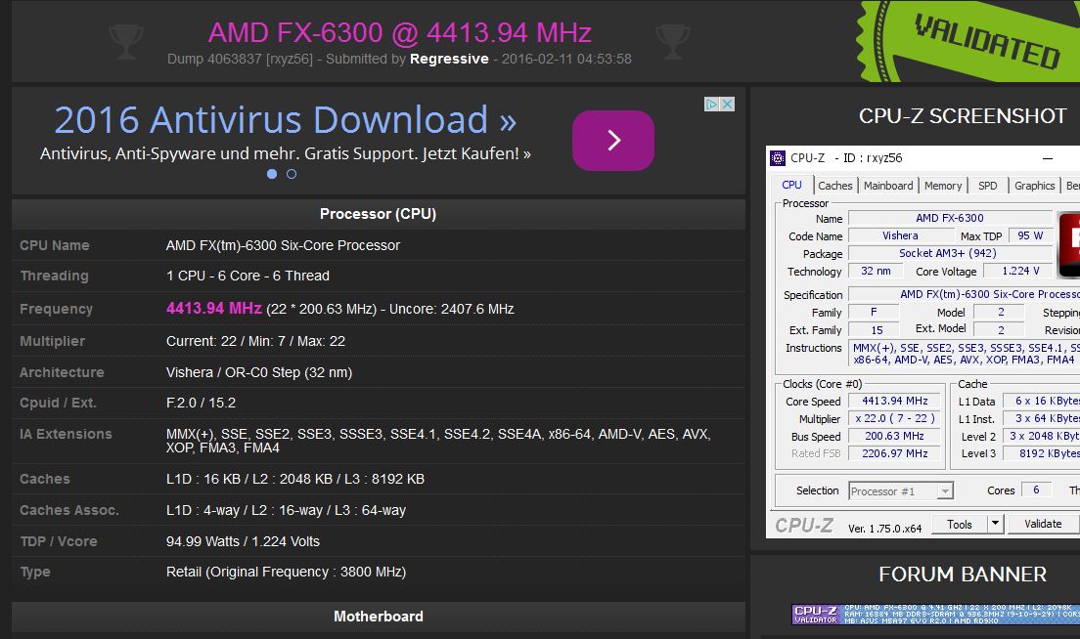This screenshot has height=639, width=1080.
Task: Click the right trophy icon beside the title
Action: point(673,41)
